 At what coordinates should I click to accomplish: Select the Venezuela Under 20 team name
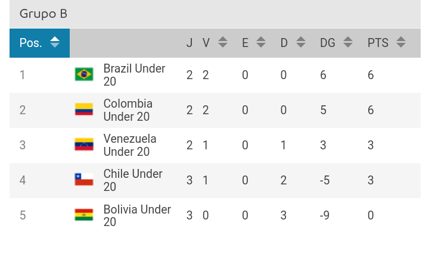click(x=130, y=145)
